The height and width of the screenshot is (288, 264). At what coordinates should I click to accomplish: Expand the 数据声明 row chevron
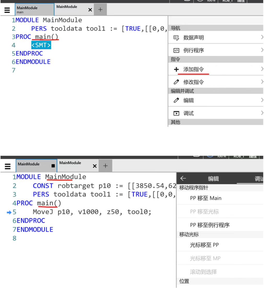click(x=262, y=38)
